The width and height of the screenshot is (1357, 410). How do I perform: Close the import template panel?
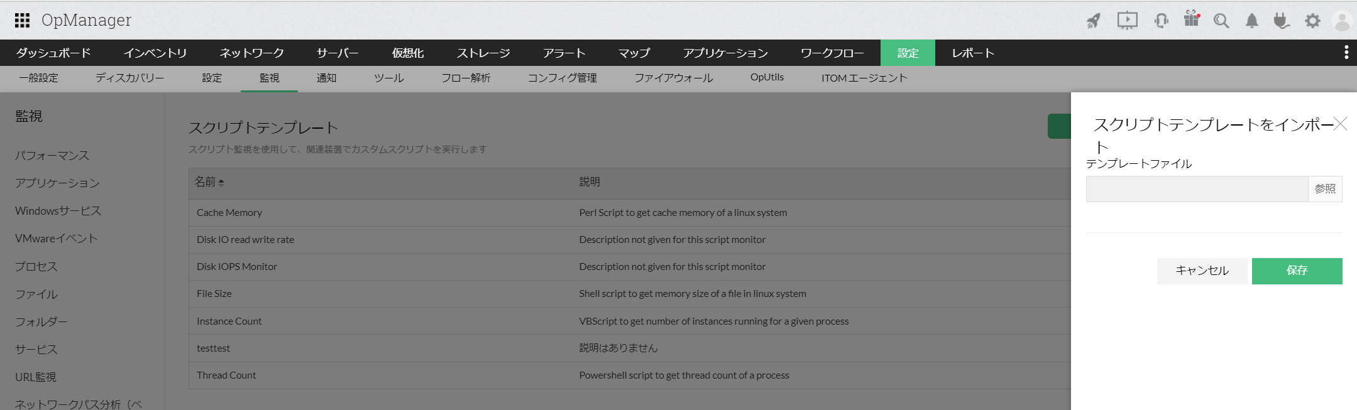(1340, 124)
